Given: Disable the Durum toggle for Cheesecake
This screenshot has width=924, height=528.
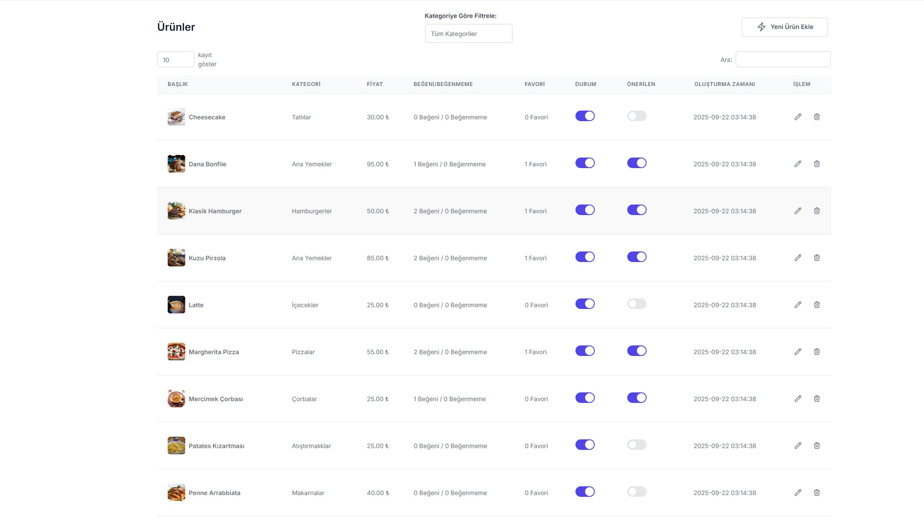Looking at the screenshot, I should point(585,116).
